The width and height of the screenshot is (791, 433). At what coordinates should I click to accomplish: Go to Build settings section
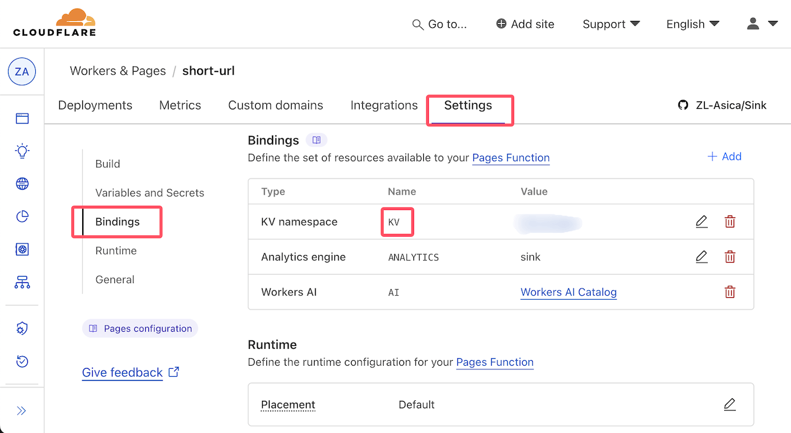(x=108, y=164)
